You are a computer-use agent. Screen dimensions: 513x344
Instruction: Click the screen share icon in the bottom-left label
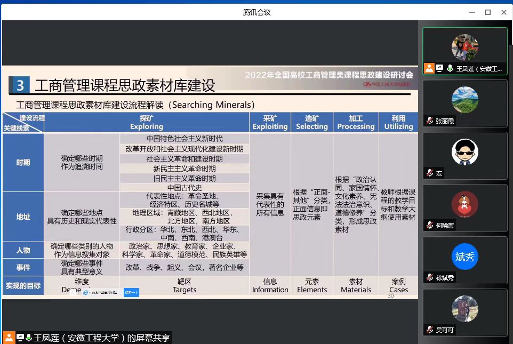[x=20, y=338]
